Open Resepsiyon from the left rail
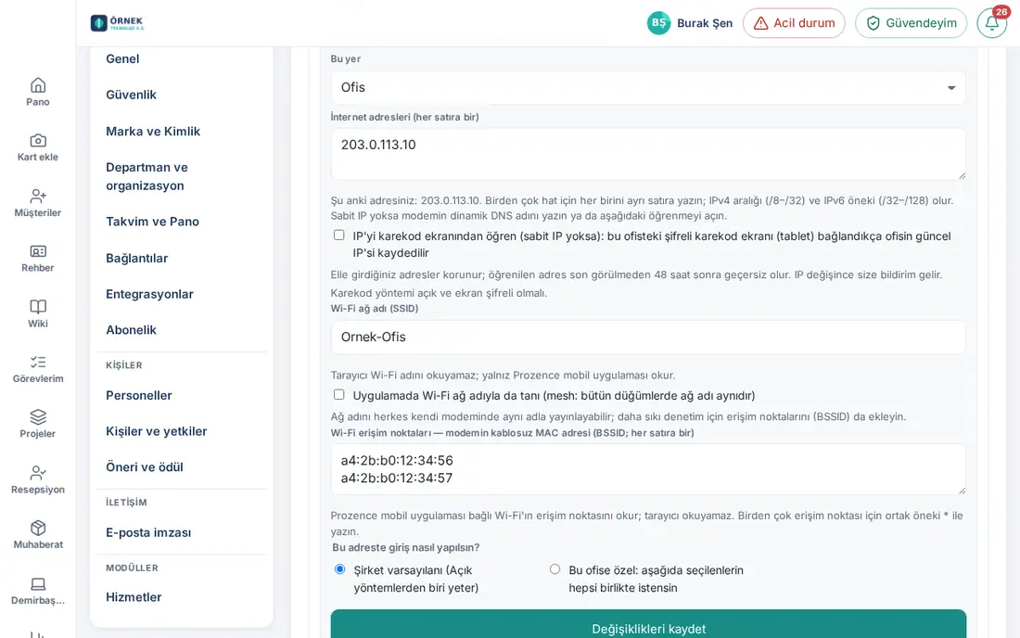This screenshot has height=638, width=1020. [38, 479]
